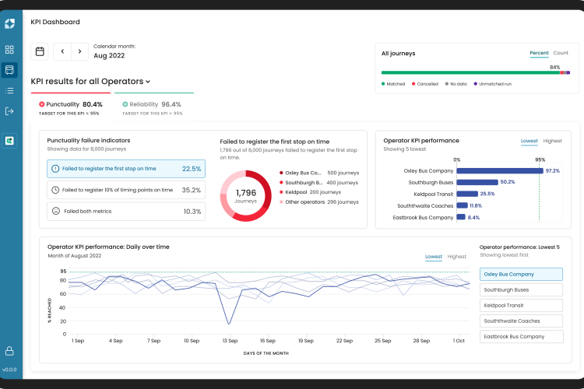
Task: Click the Eastbrook Bus Company 8.4% bar
Action: [x=461, y=217]
